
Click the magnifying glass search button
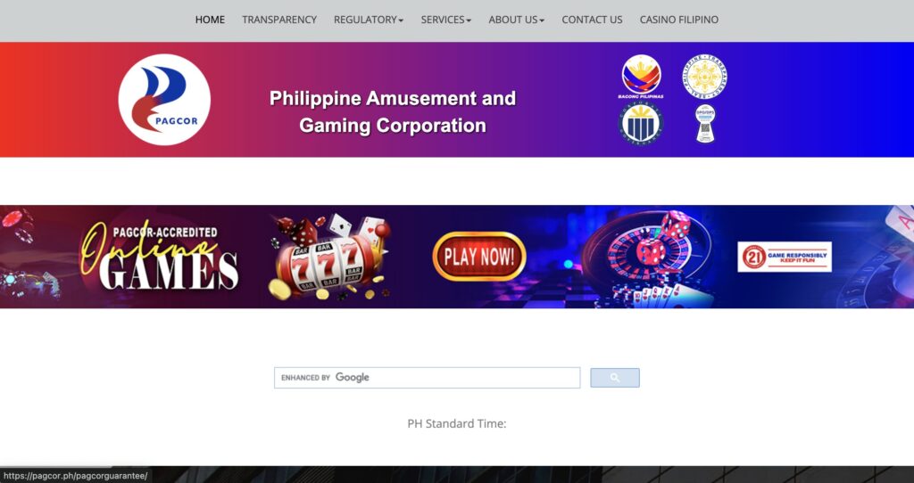click(615, 378)
